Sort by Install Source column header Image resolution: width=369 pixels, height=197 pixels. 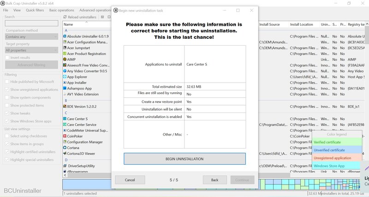click(269, 24)
